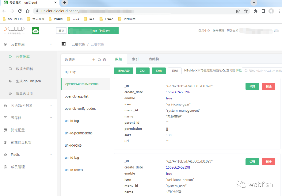Collapse the 云数据库 section chevron

(x=51, y=44)
